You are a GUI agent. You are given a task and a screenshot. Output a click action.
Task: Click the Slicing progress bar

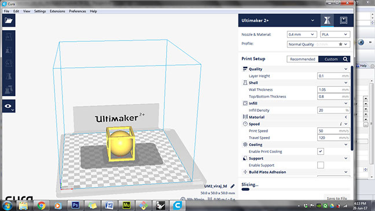point(296,189)
